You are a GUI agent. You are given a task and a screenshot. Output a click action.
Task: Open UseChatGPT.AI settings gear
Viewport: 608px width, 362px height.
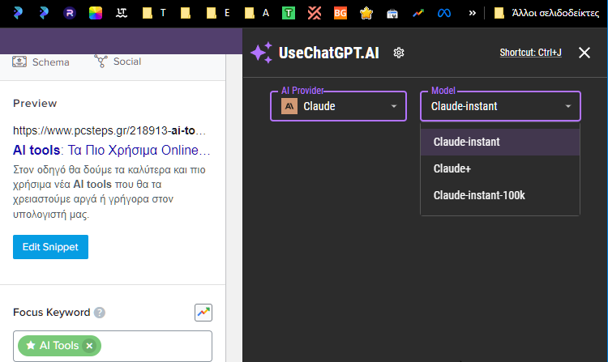pos(399,53)
